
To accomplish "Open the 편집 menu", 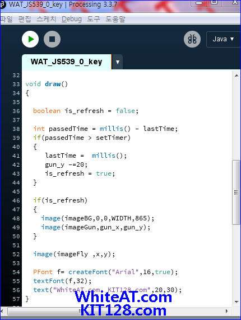I will point(25,19).
